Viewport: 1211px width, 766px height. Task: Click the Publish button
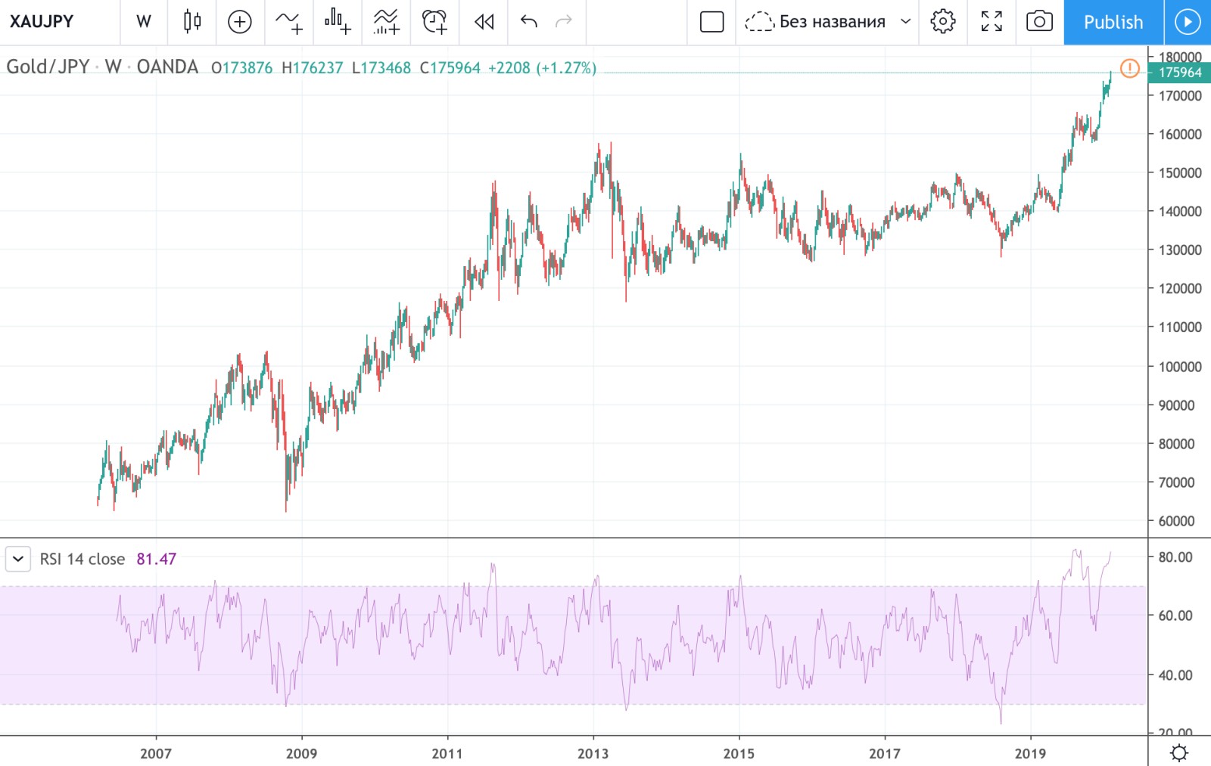[1113, 22]
